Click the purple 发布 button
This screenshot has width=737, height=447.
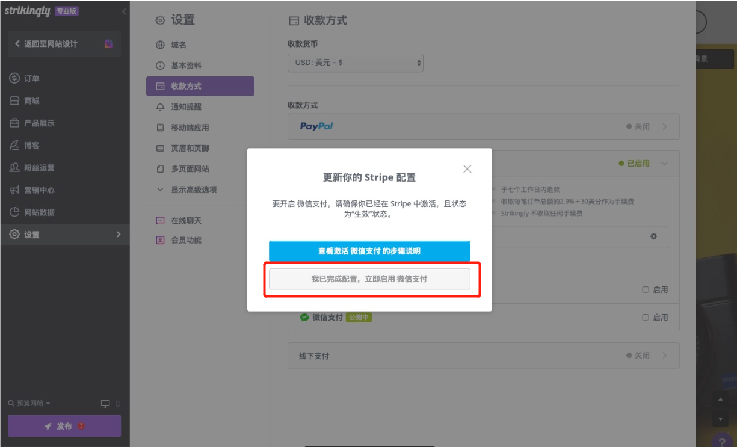(64, 426)
